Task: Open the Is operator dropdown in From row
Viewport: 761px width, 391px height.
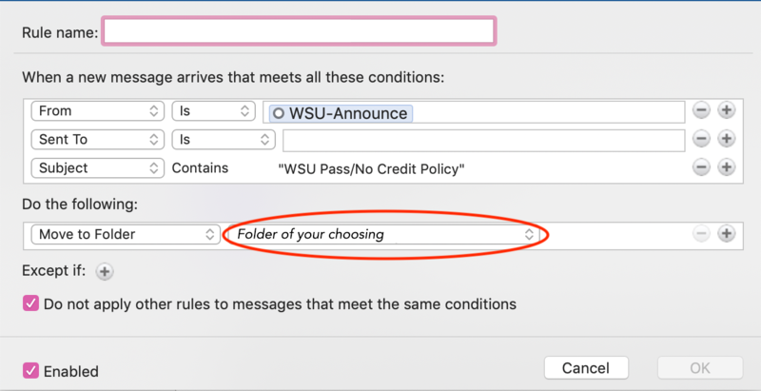Action: click(212, 111)
